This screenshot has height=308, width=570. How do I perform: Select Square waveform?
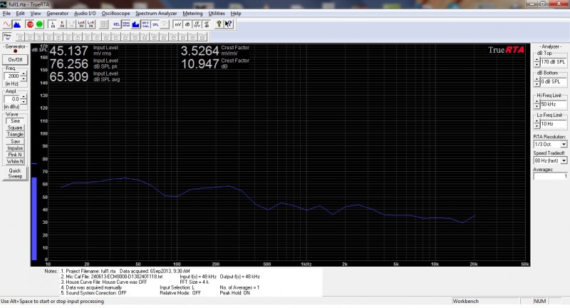(x=15, y=128)
